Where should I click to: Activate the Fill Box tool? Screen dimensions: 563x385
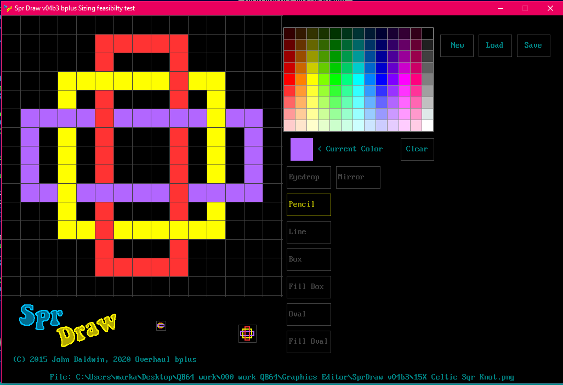click(309, 287)
